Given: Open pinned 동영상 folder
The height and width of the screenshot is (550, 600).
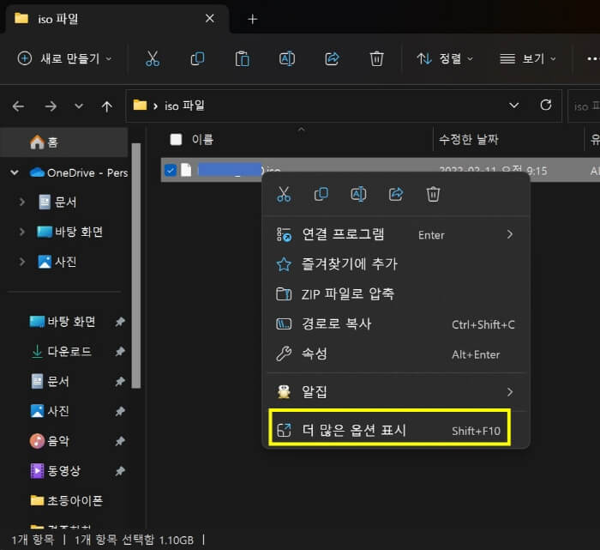Looking at the screenshot, I should coord(63,471).
